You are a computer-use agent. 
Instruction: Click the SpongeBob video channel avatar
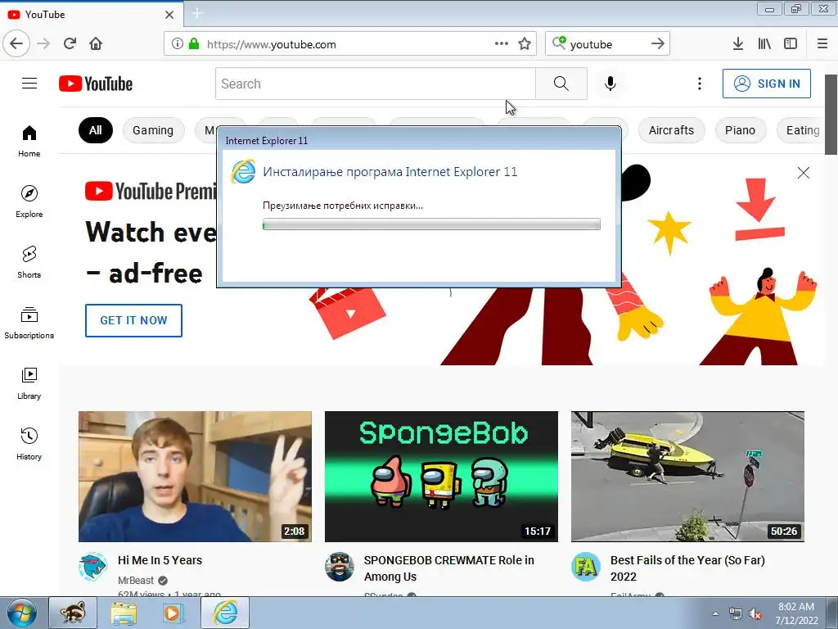tap(340, 567)
